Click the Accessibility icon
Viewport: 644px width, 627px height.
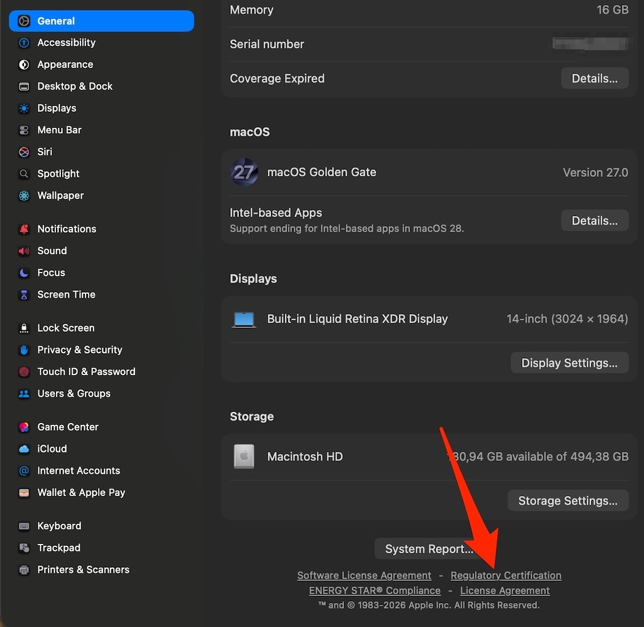coord(25,43)
